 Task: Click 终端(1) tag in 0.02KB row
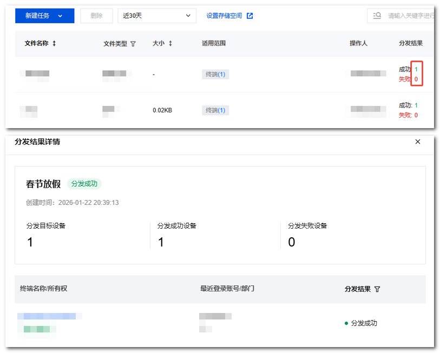215,110
